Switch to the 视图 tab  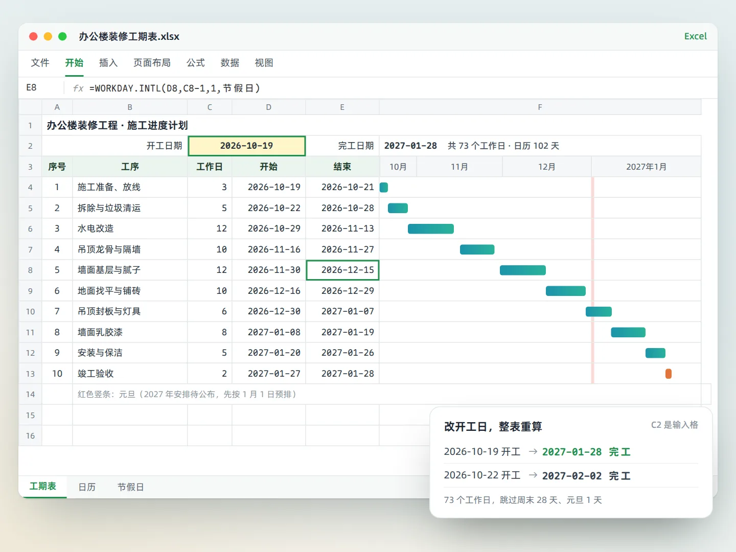click(264, 63)
